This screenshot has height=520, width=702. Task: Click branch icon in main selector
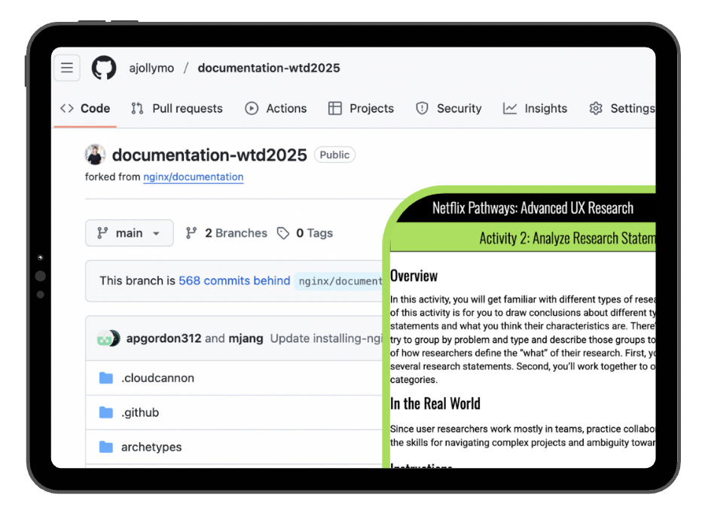(102, 233)
